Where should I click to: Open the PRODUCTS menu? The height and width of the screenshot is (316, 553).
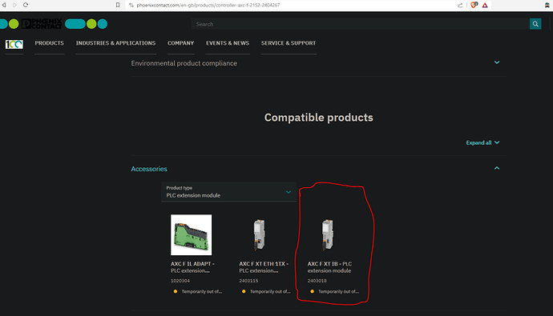(x=50, y=43)
